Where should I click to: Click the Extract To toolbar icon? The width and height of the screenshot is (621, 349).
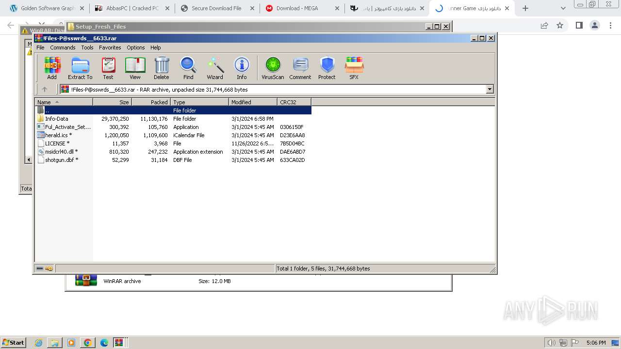tap(80, 68)
